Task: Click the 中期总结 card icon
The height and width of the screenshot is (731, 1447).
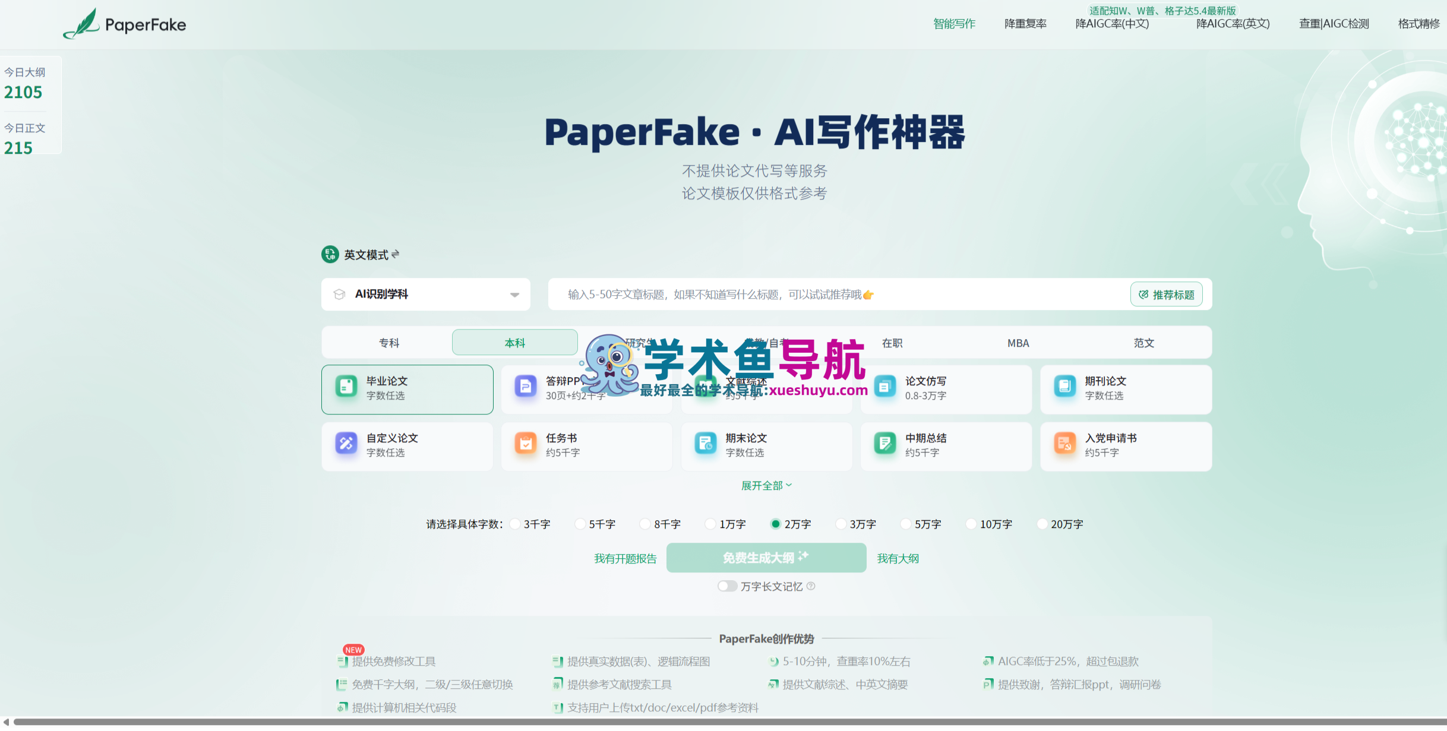Action: point(885,444)
